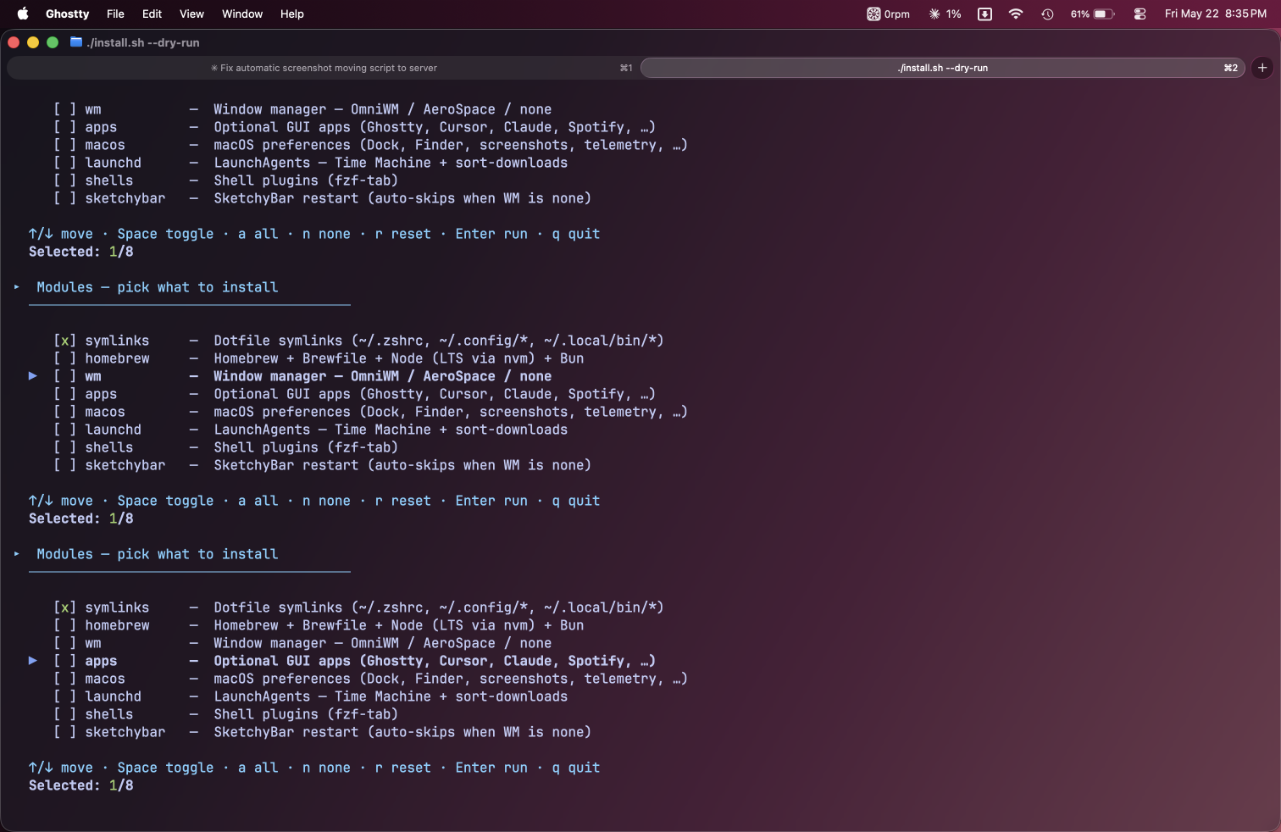
Task: Open the Ghostty application menu
Action: pos(67,14)
